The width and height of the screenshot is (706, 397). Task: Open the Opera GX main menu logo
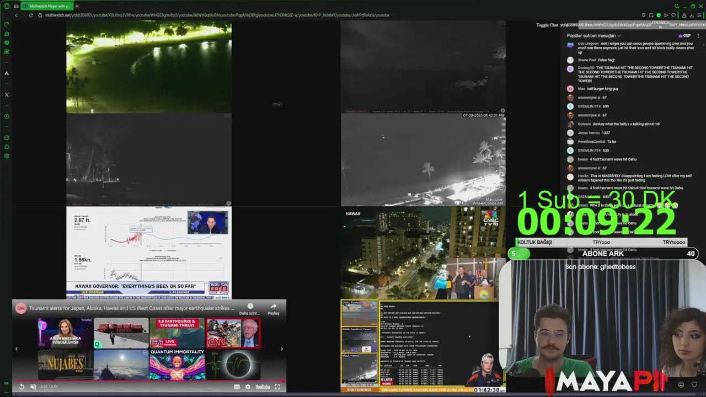click(x=7, y=6)
